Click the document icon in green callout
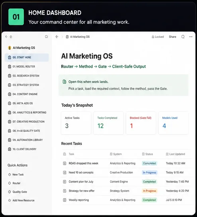The image size is (197, 217). (x=64, y=82)
